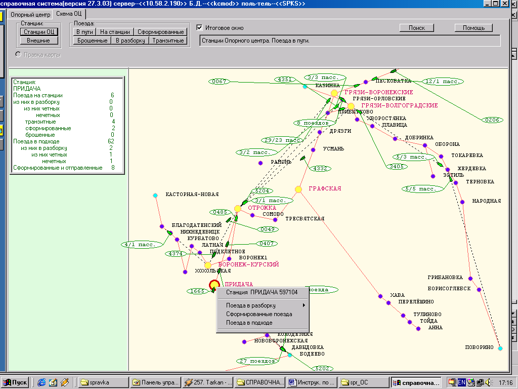
Task: Select the Графская yellow station node
Action: coord(298,189)
